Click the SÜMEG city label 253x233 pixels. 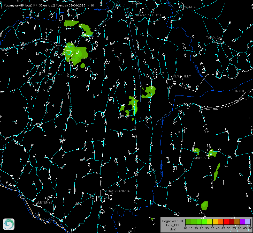coord(190,7)
